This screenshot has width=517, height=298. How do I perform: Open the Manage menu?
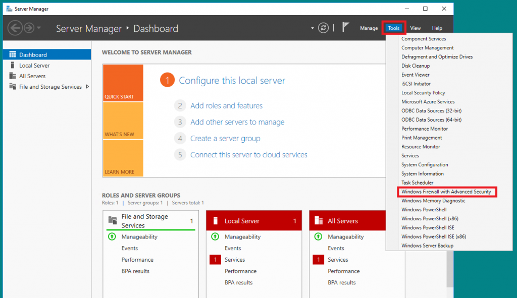pos(369,28)
